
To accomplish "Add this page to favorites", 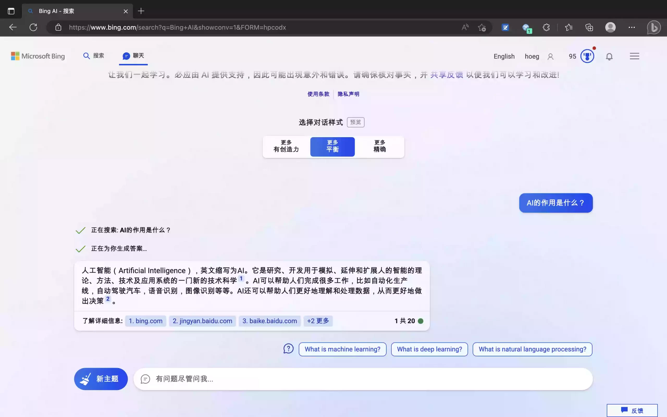I will click(482, 27).
